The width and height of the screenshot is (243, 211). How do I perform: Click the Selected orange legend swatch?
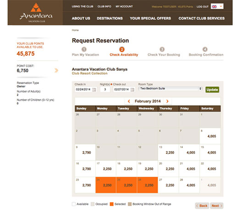(x=111, y=204)
